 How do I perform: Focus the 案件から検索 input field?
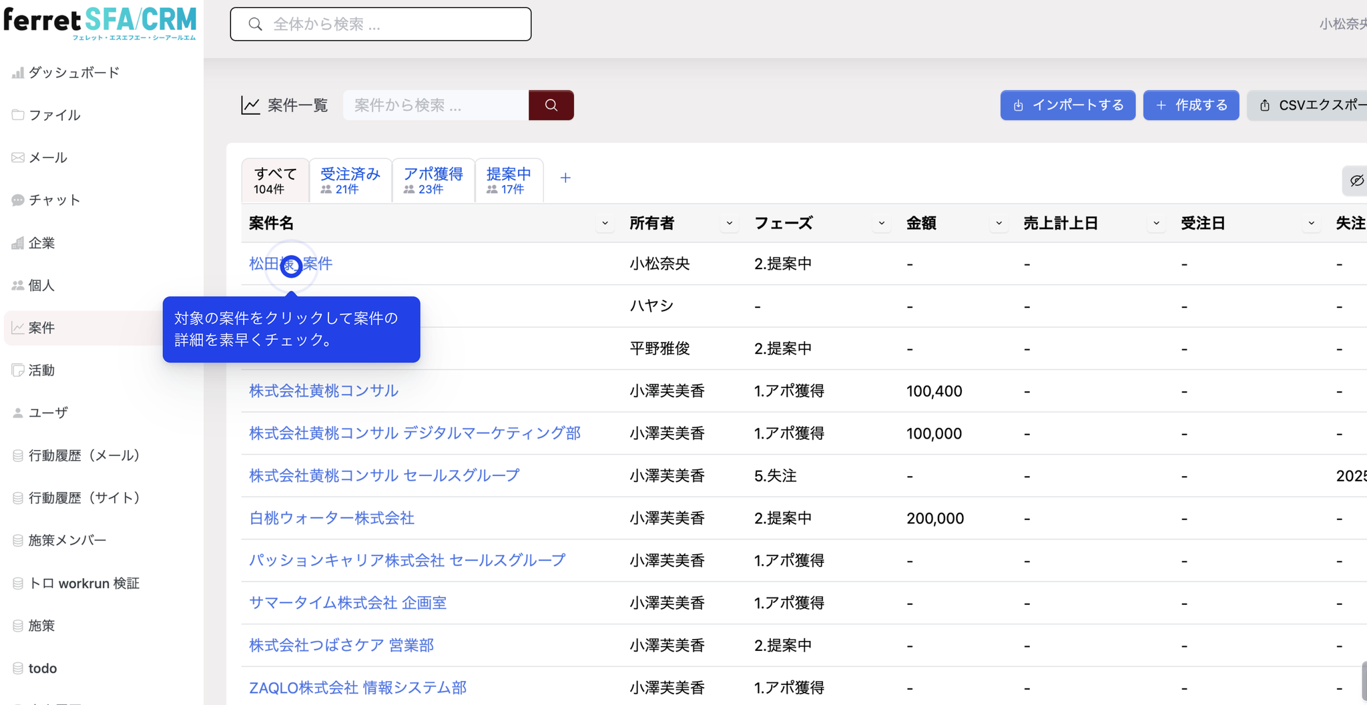(436, 105)
